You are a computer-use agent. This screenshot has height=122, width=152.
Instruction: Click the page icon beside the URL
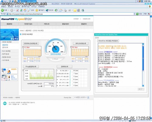tap(7, 14)
